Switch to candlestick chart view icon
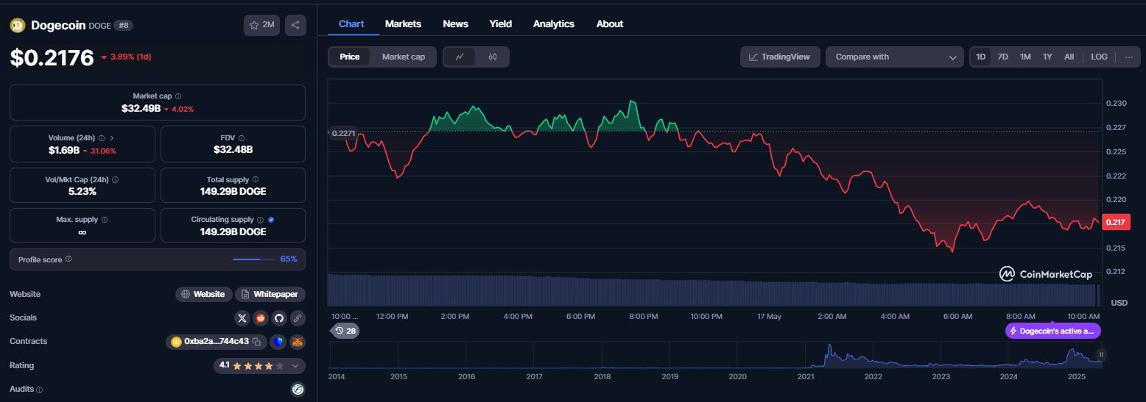This screenshot has height=402, width=1146. pos(493,57)
